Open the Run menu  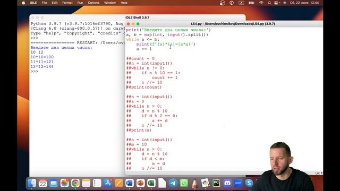(x=80, y=3)
